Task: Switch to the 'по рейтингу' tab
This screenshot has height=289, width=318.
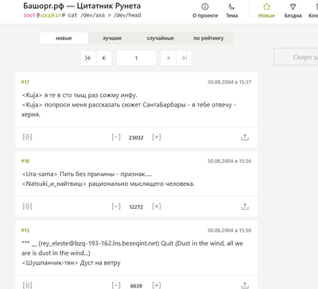Action: [208, 38]
